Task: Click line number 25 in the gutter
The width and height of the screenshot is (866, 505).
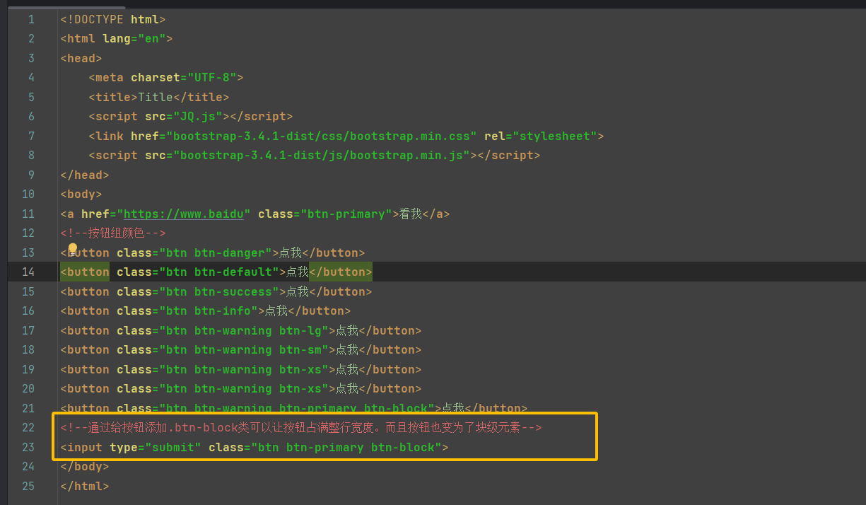Action: pos(28,486)
